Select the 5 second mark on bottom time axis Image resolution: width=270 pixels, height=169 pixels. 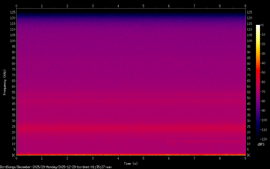click(144, 158)
